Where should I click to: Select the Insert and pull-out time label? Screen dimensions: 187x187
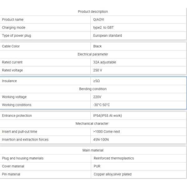coord(20,132)
